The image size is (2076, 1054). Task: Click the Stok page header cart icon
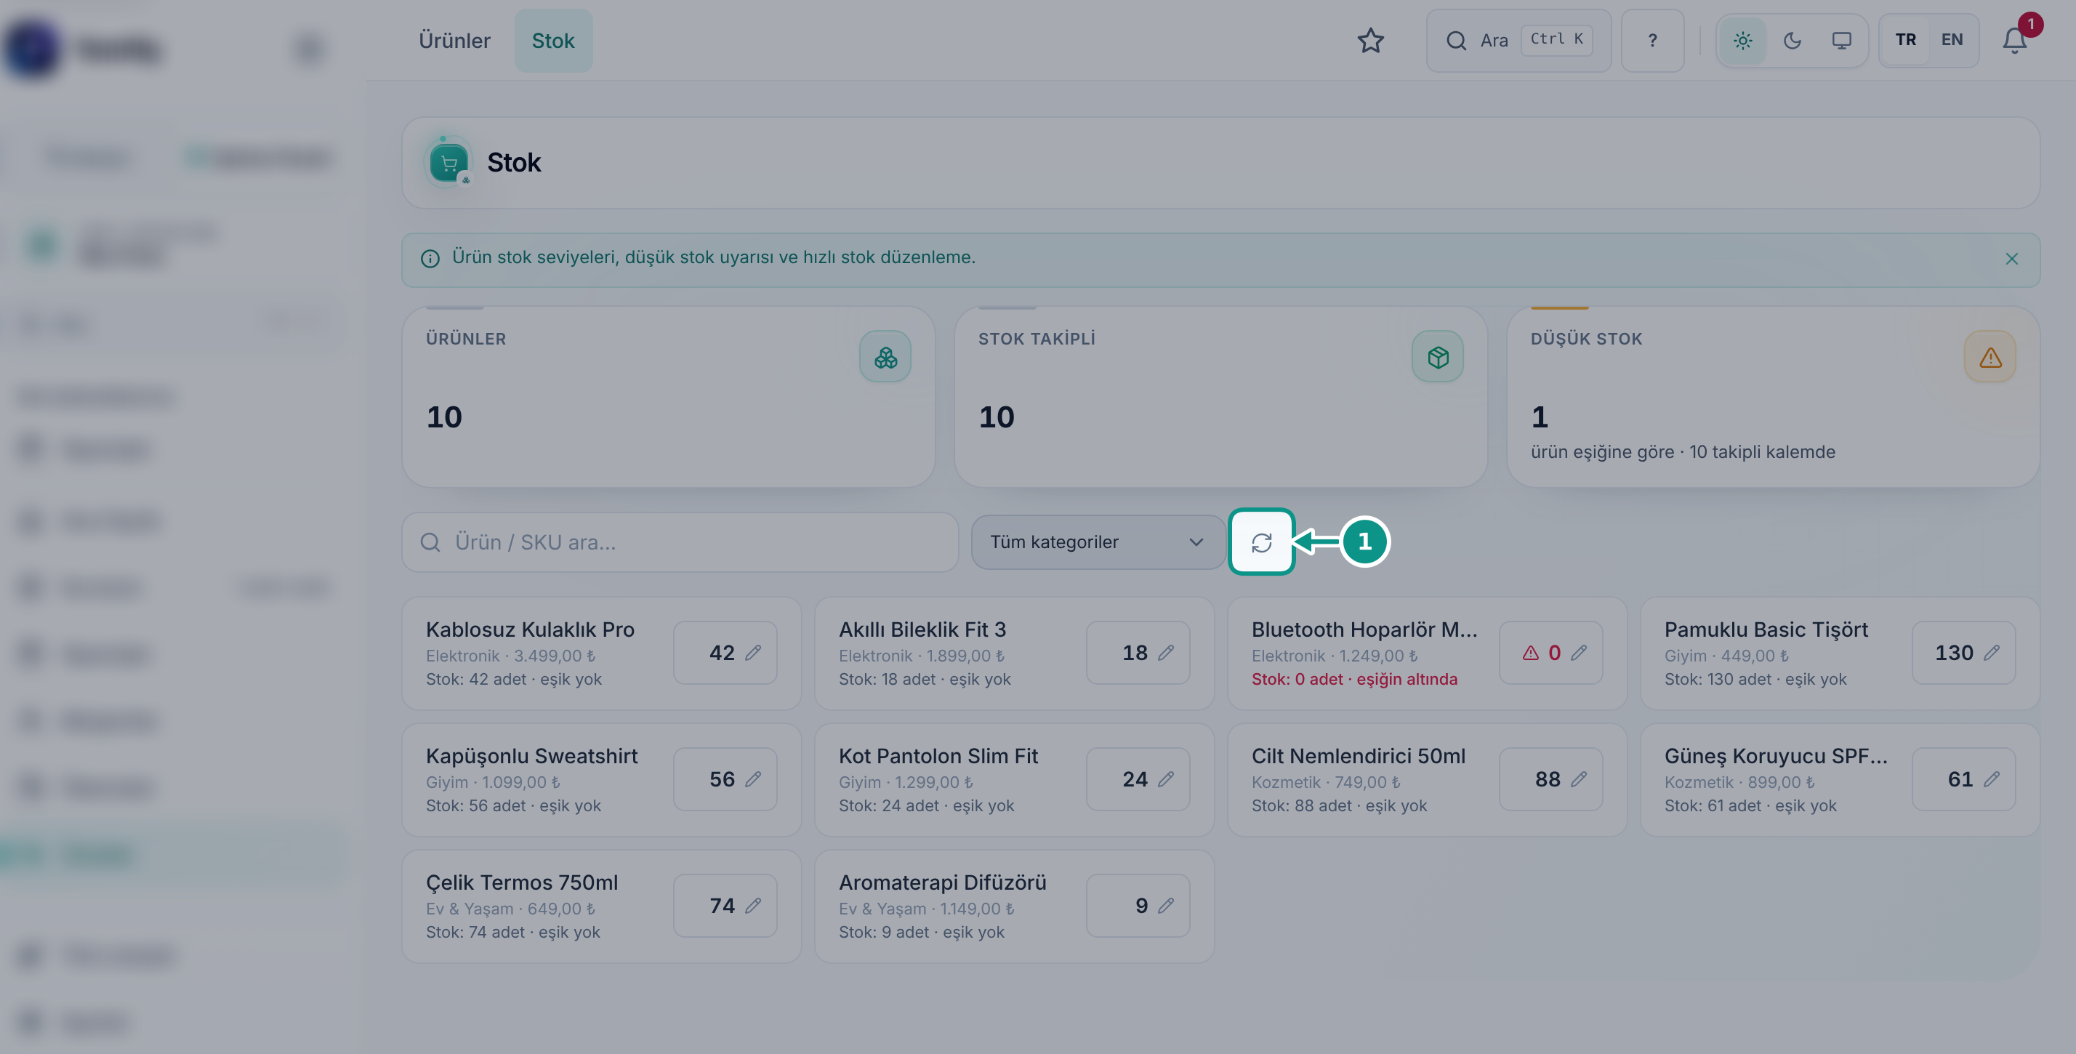(x=449, y=163)
